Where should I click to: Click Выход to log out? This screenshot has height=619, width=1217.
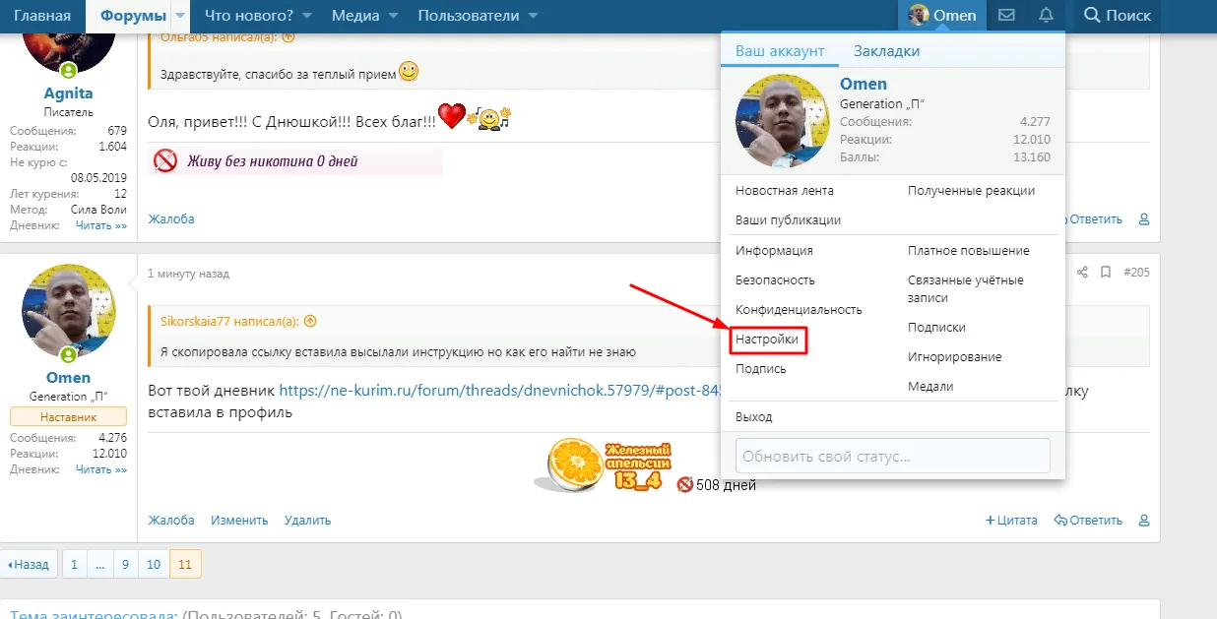pyautogui.click(x=754, y=417)
